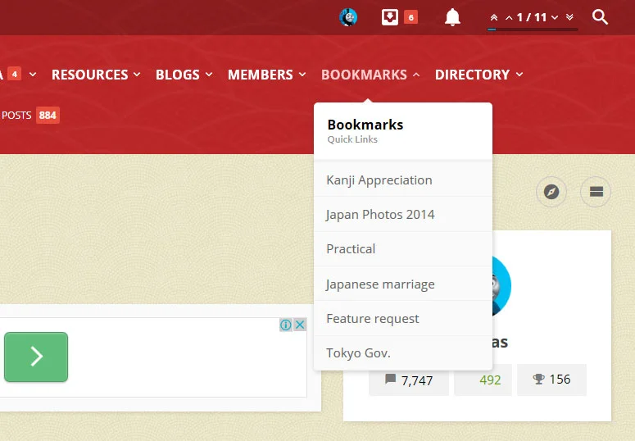Click the profile avatar in member card
This screenshot has width=635, height=441.
[501, 286]
